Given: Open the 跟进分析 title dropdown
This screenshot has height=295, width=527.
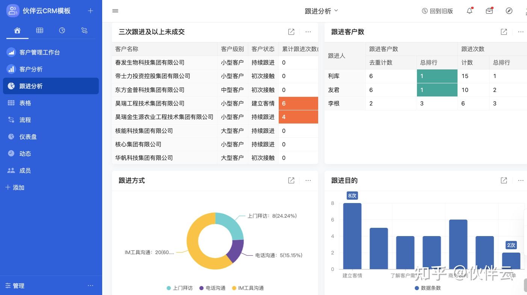Looking at the screenshot, I should coord(322,11).
